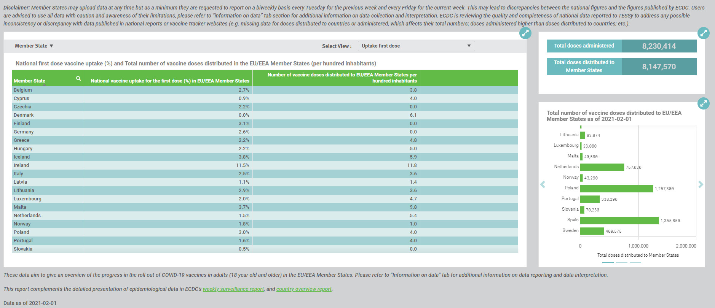The image size is (715, 308).
Task: Open the Member State filter dropdown
Action: pyautogui.click(x=34, y=46)
